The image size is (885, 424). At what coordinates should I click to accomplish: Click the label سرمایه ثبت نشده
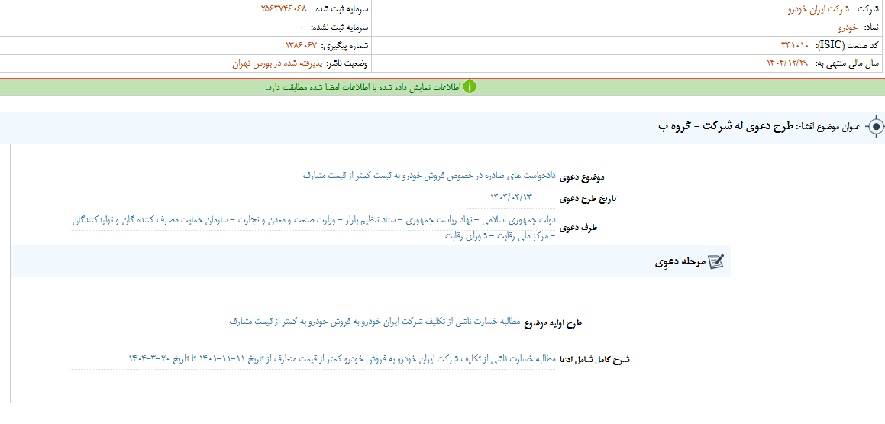pos(340,27)
